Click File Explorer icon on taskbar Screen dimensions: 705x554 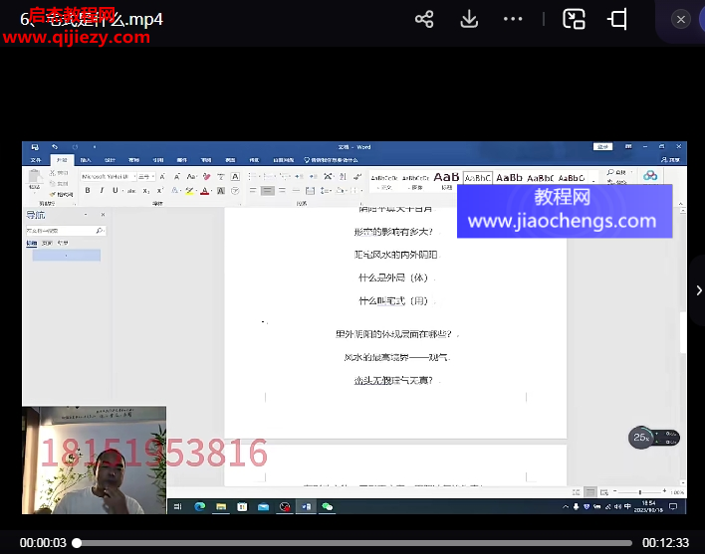point(221,506)
